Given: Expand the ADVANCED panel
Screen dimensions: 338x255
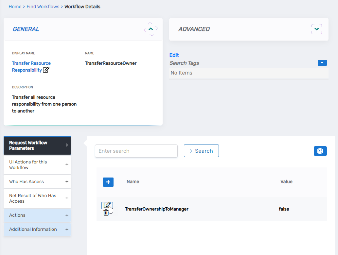Looking at the screenshot, I should (x=316, y=29).
